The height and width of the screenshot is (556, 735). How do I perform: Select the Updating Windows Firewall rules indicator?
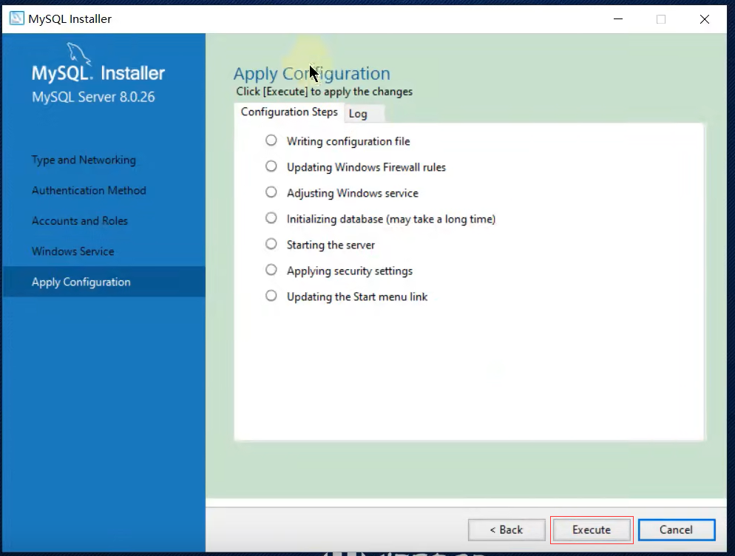click(271, 166)
